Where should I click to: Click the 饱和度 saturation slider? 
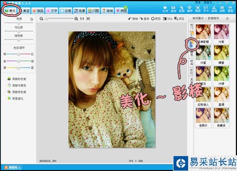19,39
